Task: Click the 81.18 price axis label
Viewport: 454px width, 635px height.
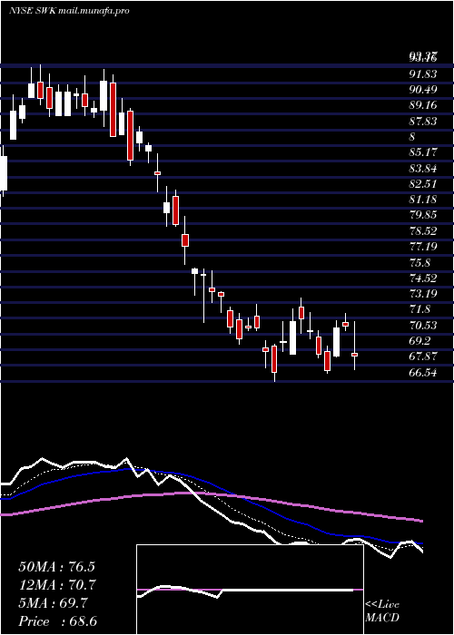Action: pyautogui.click(x=423, y=200)
